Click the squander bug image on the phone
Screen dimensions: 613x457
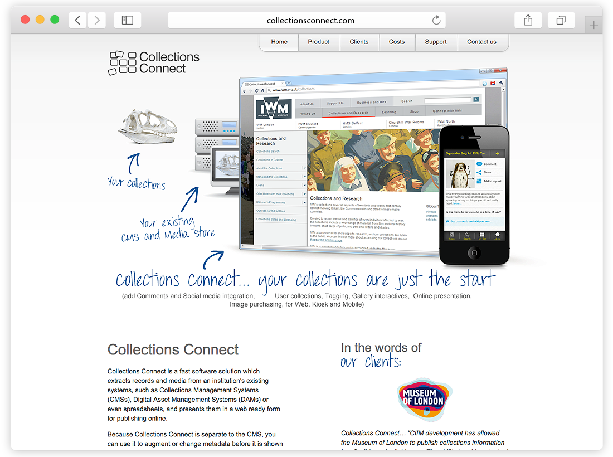click(460, 174)
